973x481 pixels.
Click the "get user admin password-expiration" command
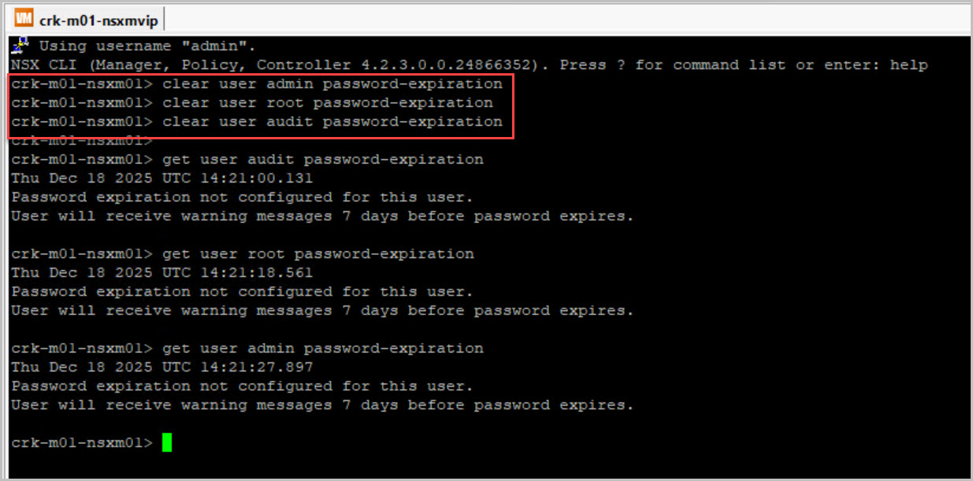[322, 348]
